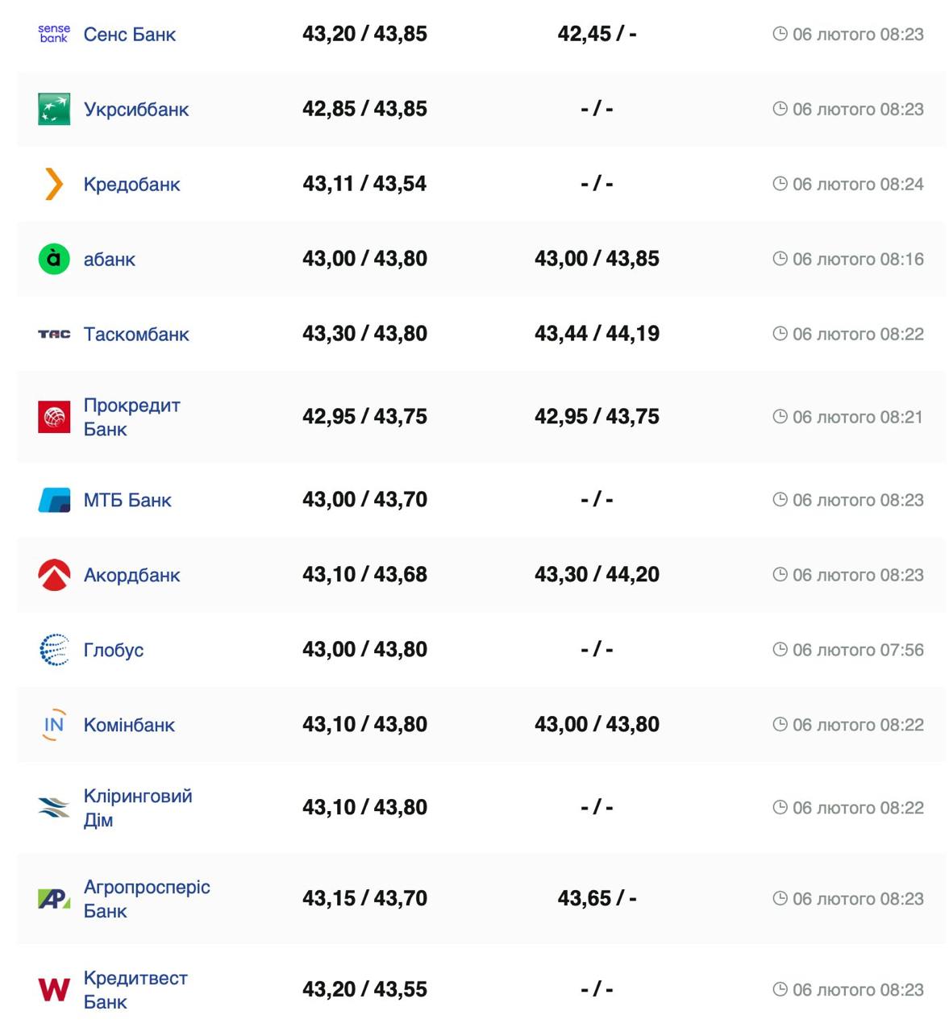Screen dimensions: 949x1032
Task: Click the TAC Taskombank logo
Action: pos(54,334)
